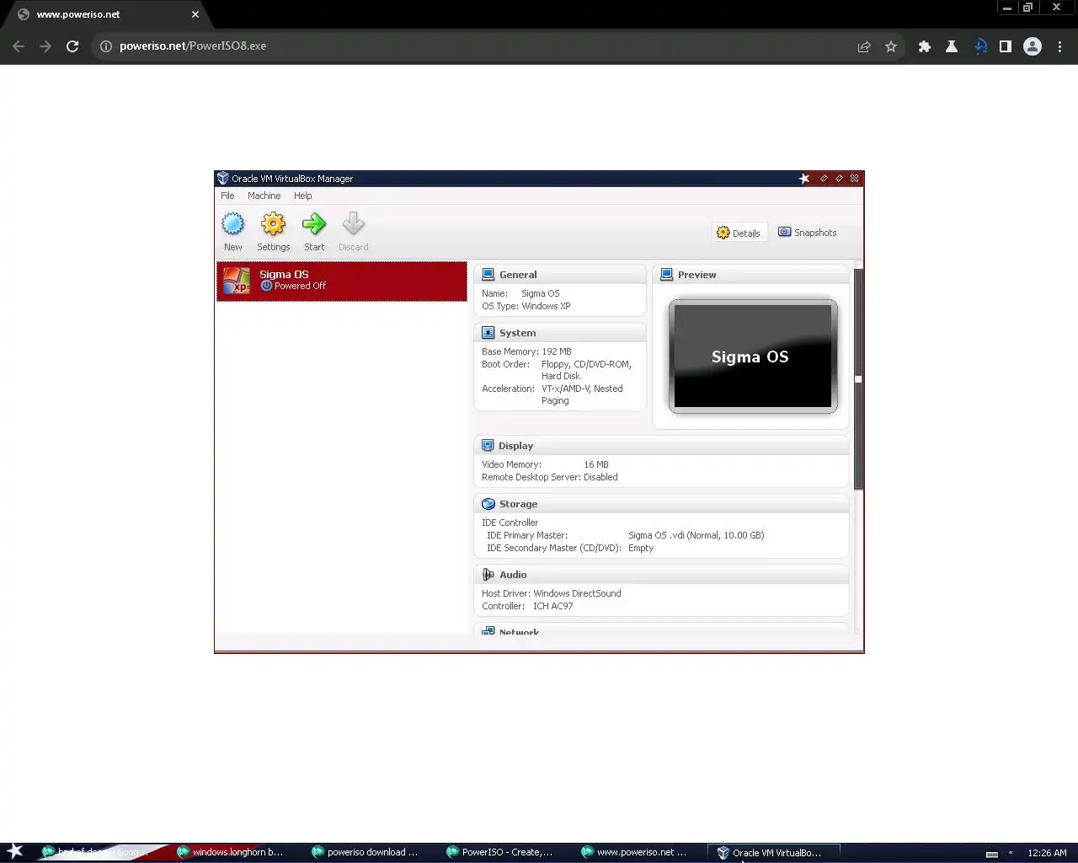The width and height of the screenshot is (1078, 863).
Task: Bookmark this page with the star icon
Action: pos(891,46)
